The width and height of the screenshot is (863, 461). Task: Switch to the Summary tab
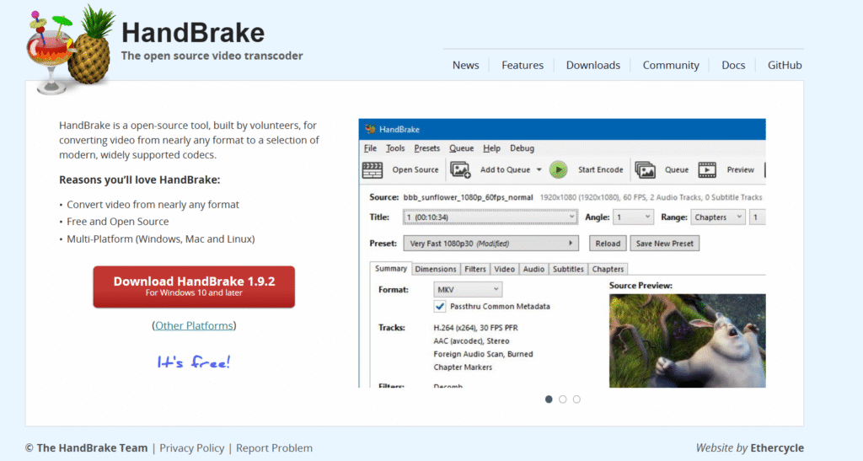[391, 269]
